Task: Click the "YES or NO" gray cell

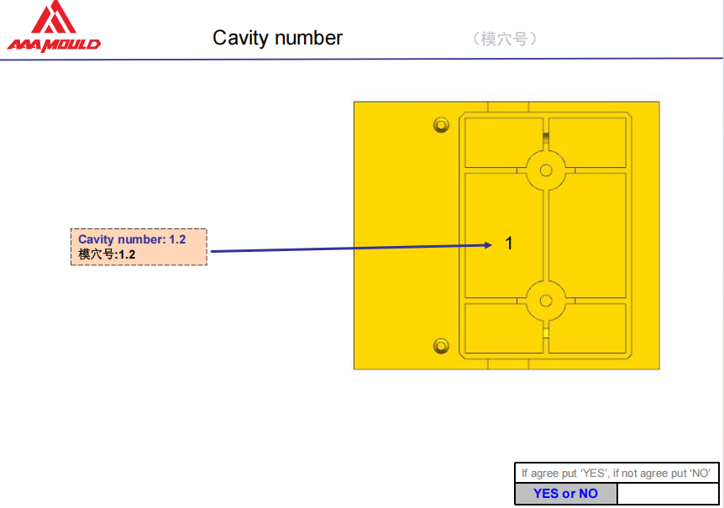Action: (x=565, y=494)
